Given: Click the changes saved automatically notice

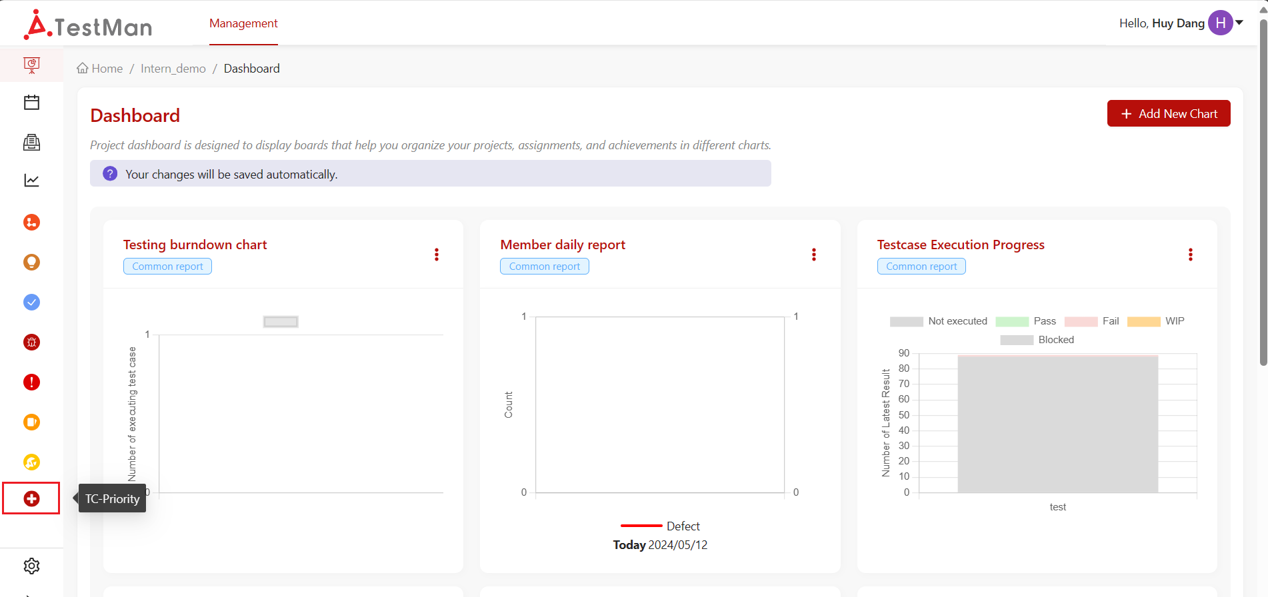Looking at the screenshot, I should [431, 173].
